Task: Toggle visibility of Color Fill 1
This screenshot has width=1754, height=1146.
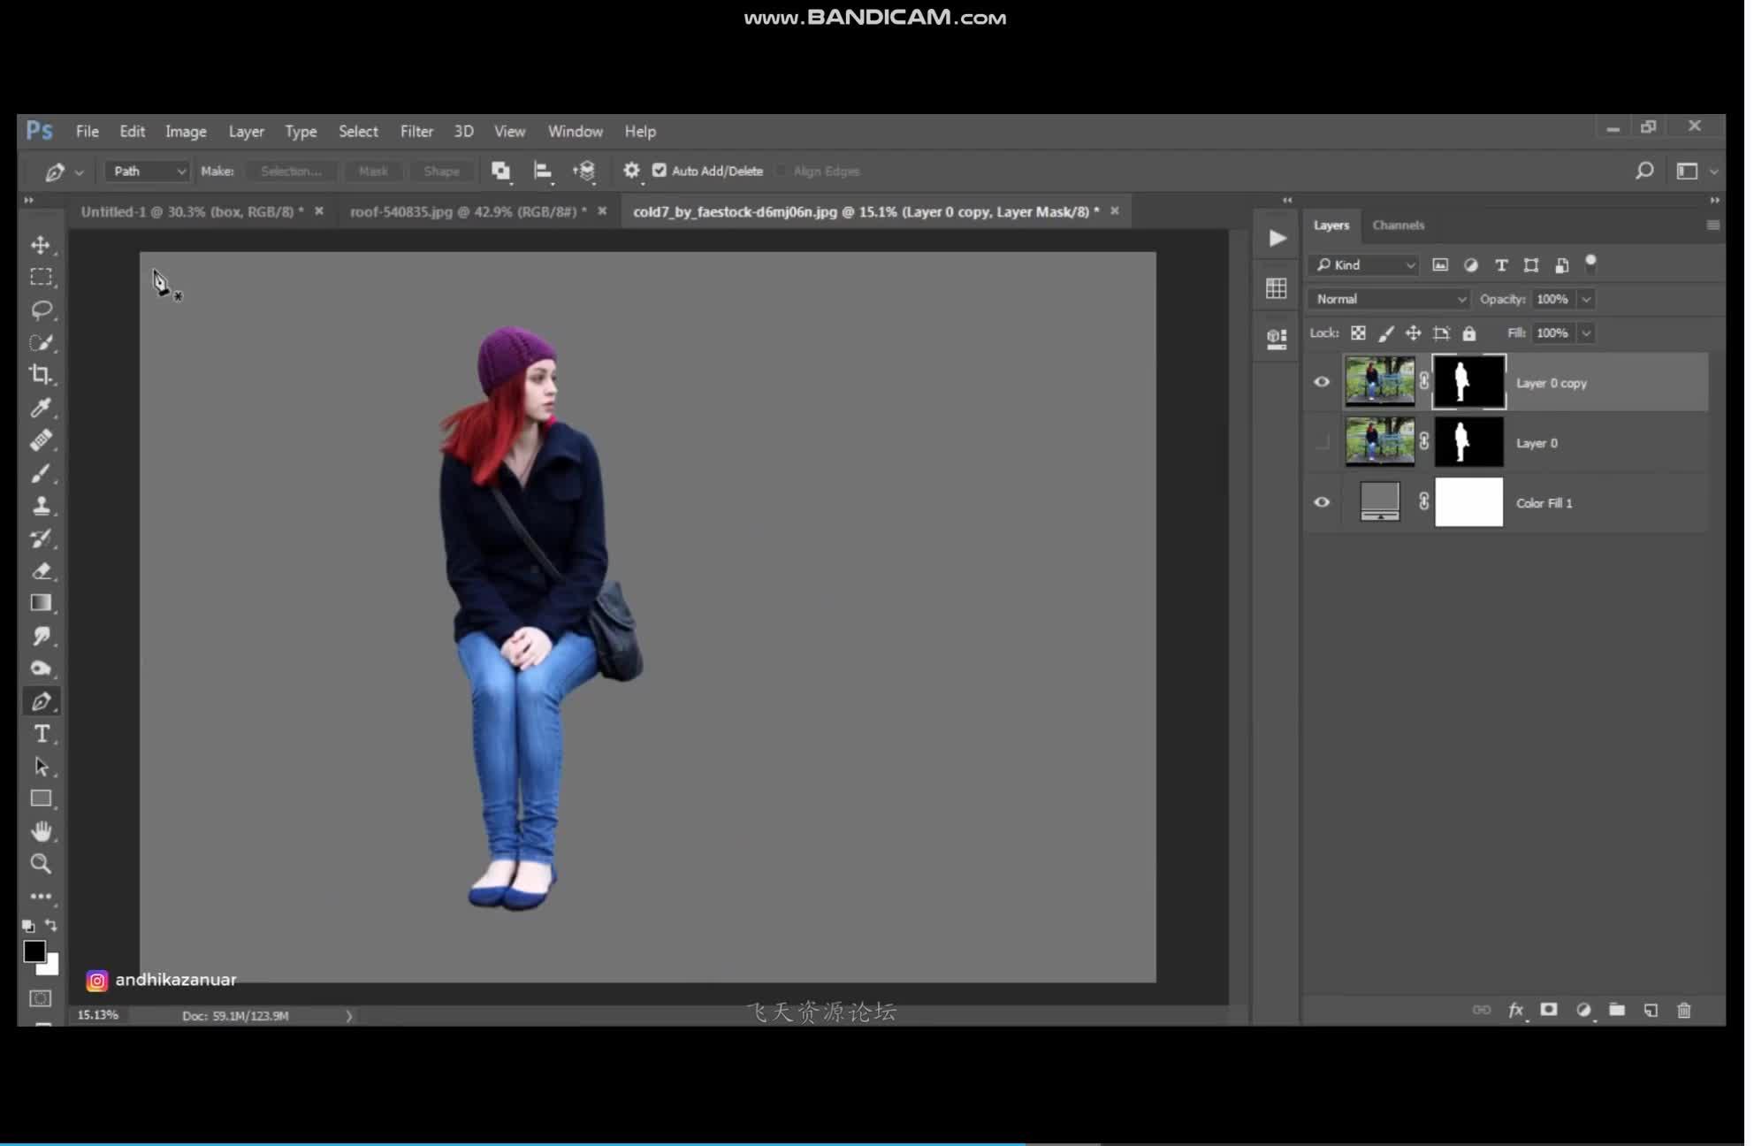Action: coord(1322,501)
